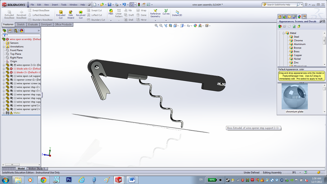
Task: Open the Hole Wizard
Action: point(70,14)
